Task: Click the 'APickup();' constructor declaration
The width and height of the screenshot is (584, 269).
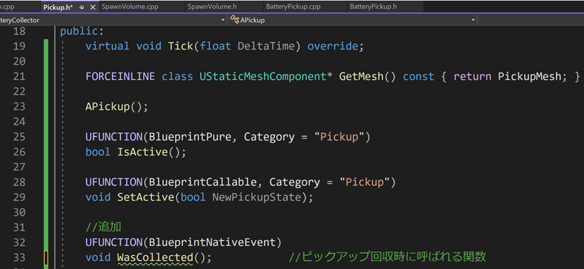Action: [x=117, y=107]
